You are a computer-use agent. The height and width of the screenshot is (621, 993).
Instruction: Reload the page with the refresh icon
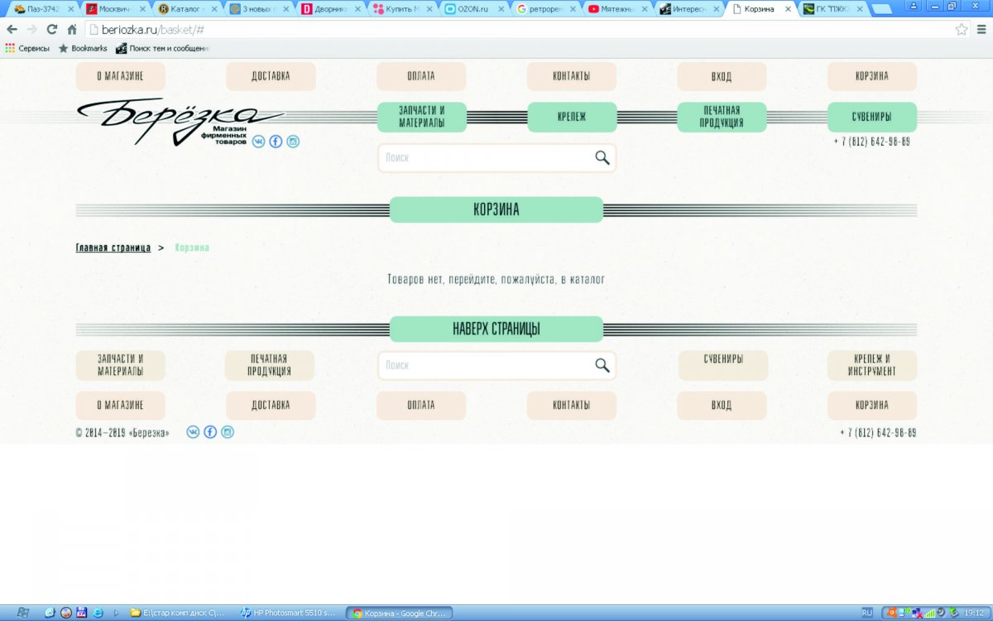(52, 29)
